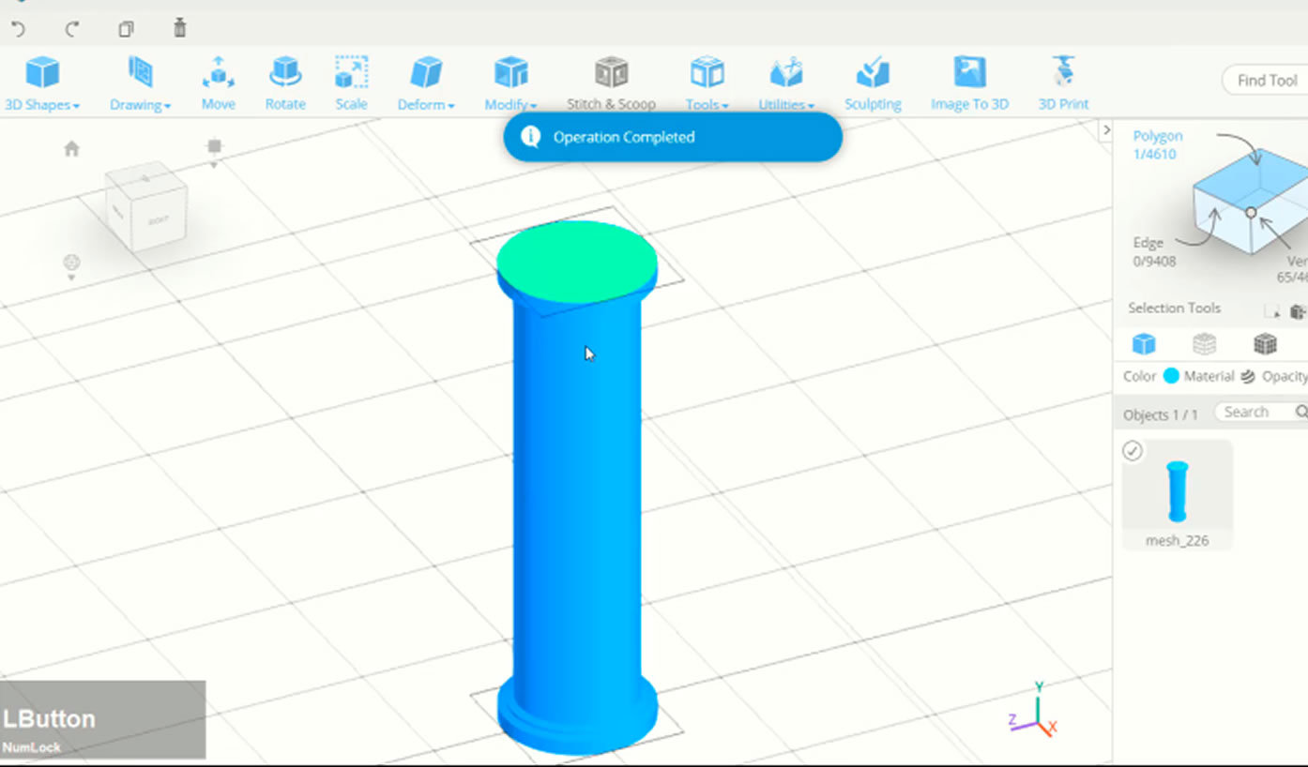Click the Objects 1 / 1 label
The width and height of the screenshot is (1308, 767).
tap(1161, 414)
